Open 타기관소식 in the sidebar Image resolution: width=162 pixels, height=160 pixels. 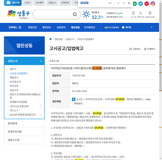click(15, 82)
